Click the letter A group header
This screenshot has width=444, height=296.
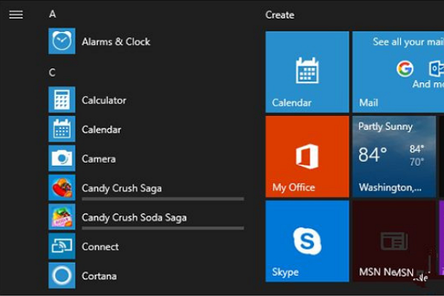tap(53, 14)
